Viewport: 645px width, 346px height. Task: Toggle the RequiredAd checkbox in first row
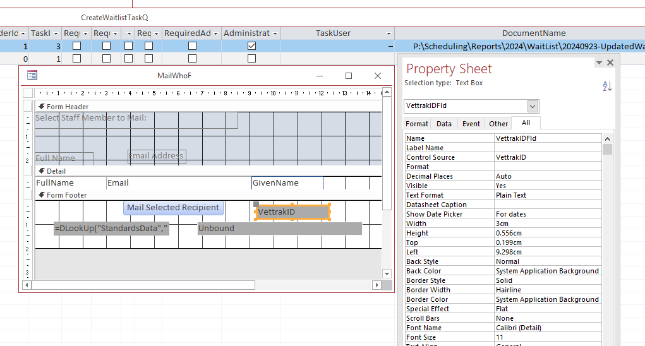[192, 46]
